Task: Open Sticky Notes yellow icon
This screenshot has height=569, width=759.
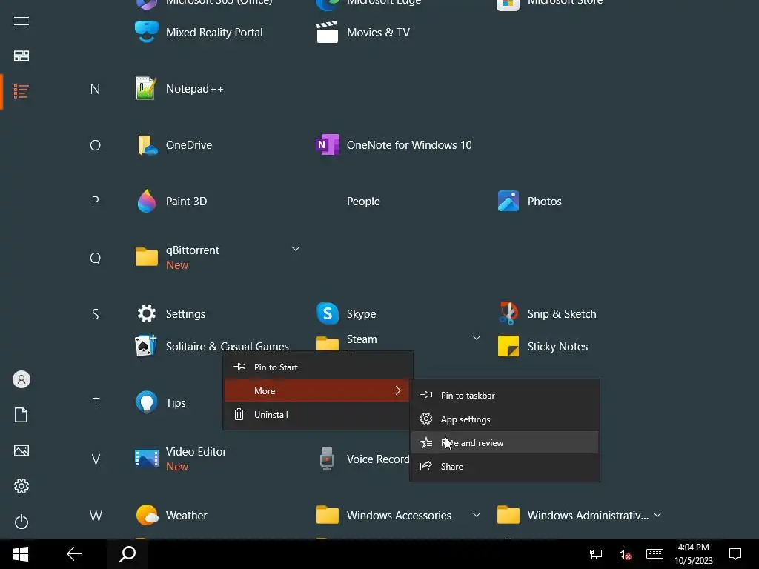Action: tap(508, 346)
